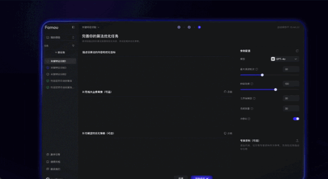Click the reset icon beside 参数配置
The width and height of the screenshot is (328, 179).
[x=297, y=51]
